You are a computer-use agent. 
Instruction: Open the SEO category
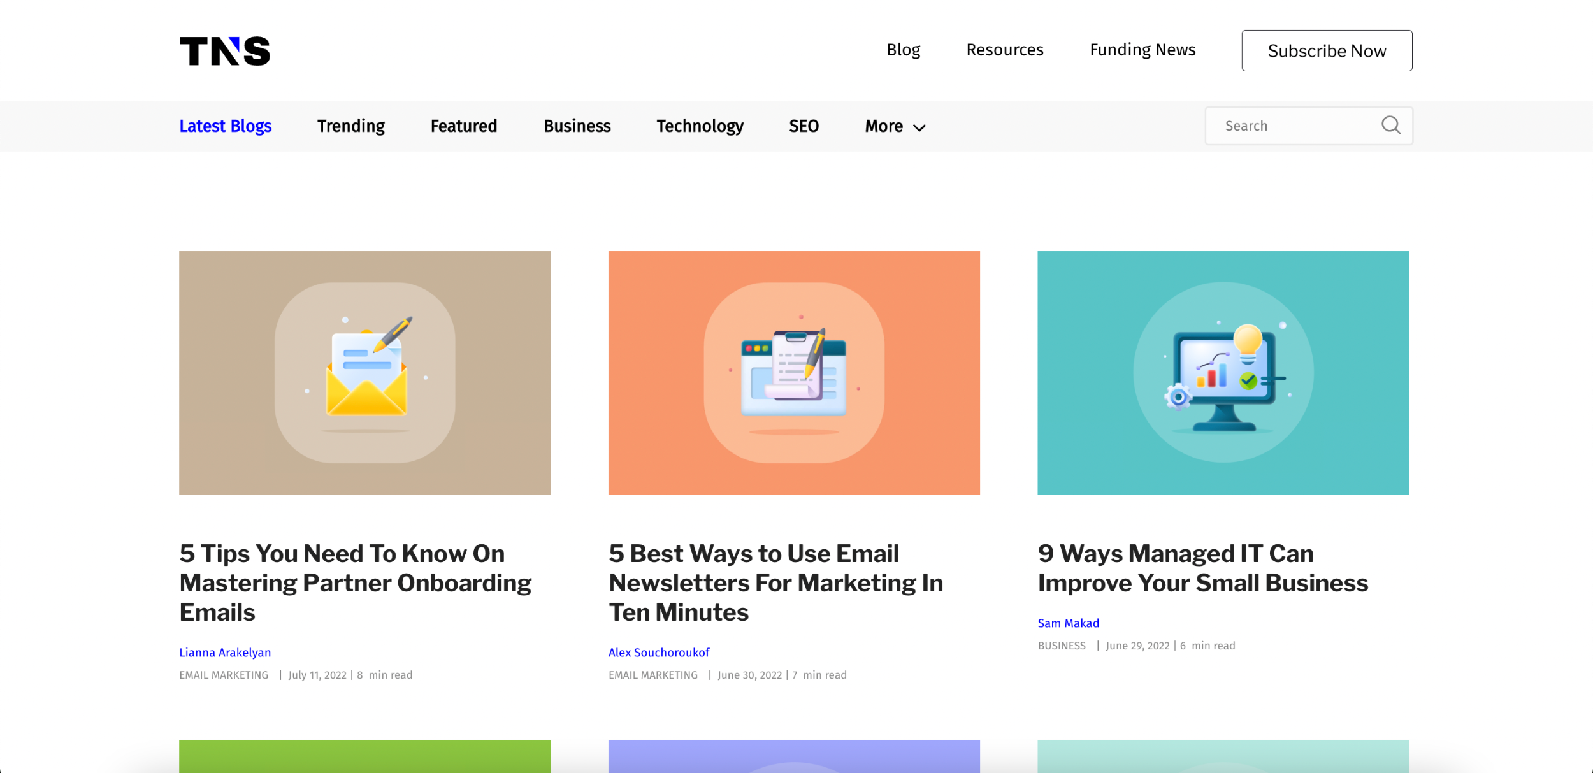tap(804, 126)
